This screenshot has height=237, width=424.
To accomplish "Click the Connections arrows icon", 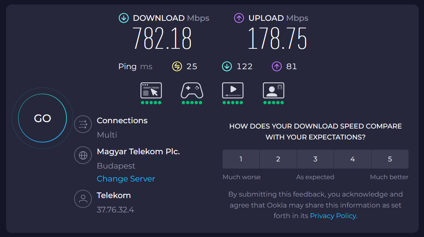I will (x=83, y=124).
